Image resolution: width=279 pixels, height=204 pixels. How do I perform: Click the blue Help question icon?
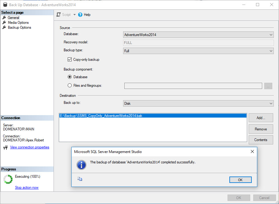click(80, 15)
